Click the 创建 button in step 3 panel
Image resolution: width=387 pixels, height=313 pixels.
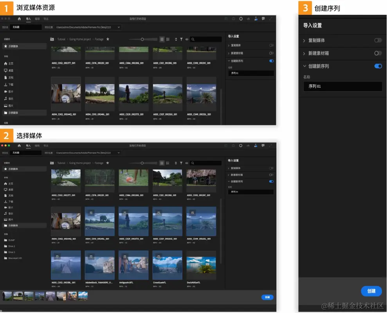[371, 291]
